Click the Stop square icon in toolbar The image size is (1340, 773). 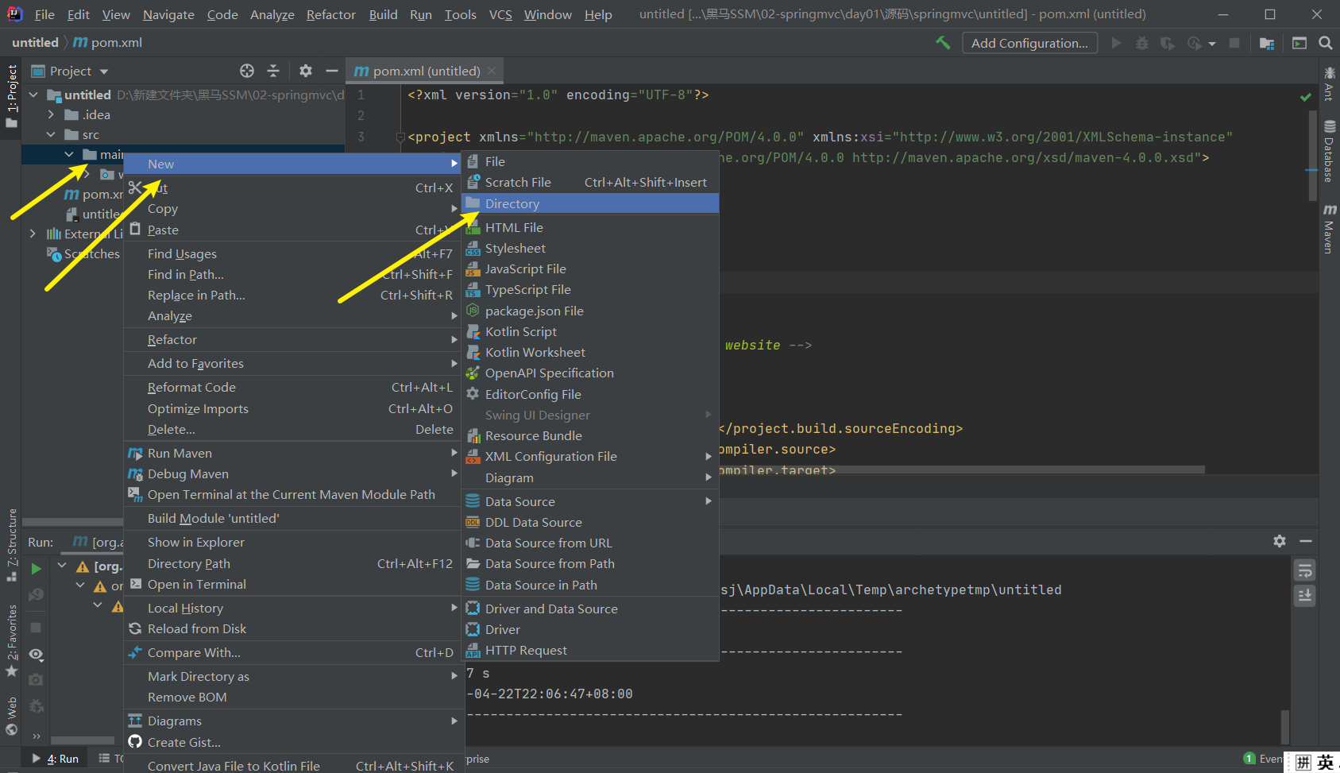point(1234,43)
